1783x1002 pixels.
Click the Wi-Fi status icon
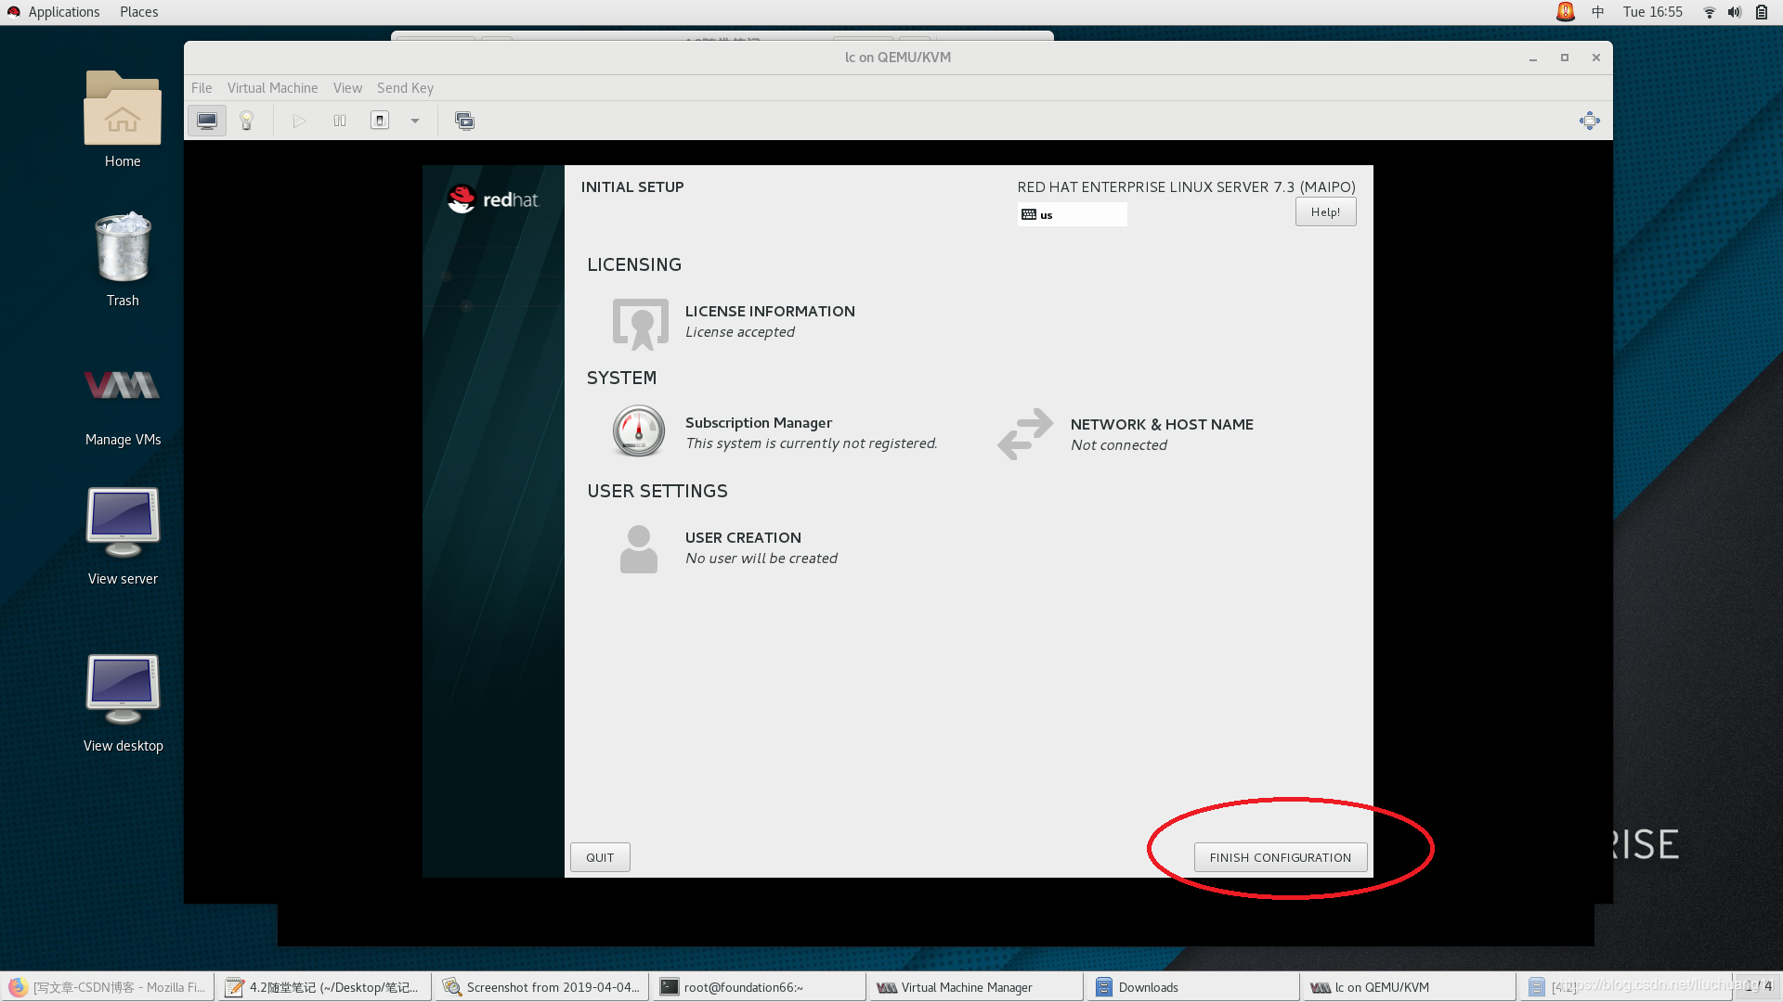pyautogui.click(x=1709, y=12)
